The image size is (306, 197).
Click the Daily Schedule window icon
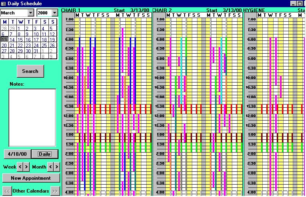(3, 3)
